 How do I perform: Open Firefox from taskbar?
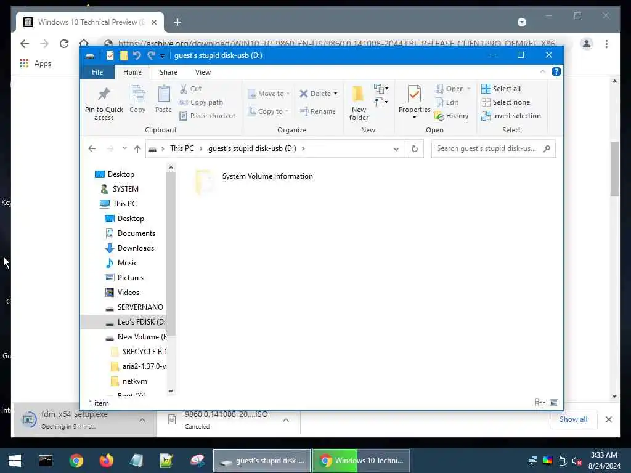pyautogui.click(x=106, y=461)
